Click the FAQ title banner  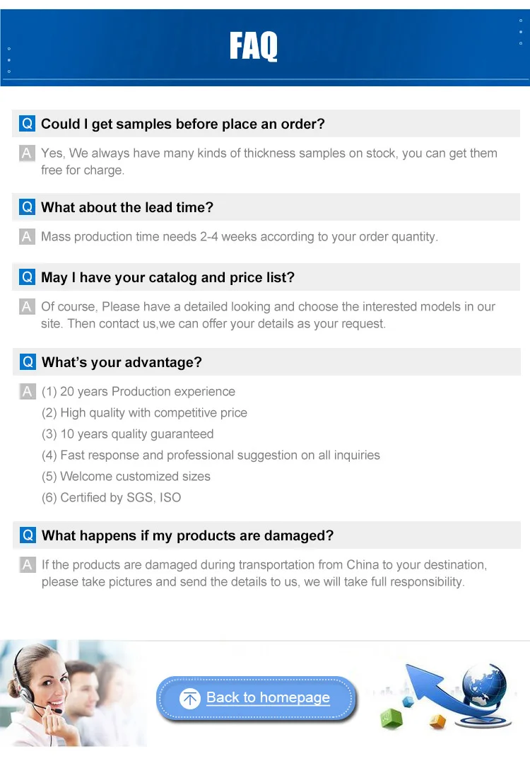254,47
